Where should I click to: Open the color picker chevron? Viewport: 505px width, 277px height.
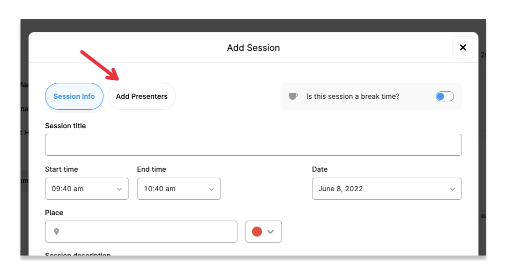pyautogui.click(x=271, y=232)
